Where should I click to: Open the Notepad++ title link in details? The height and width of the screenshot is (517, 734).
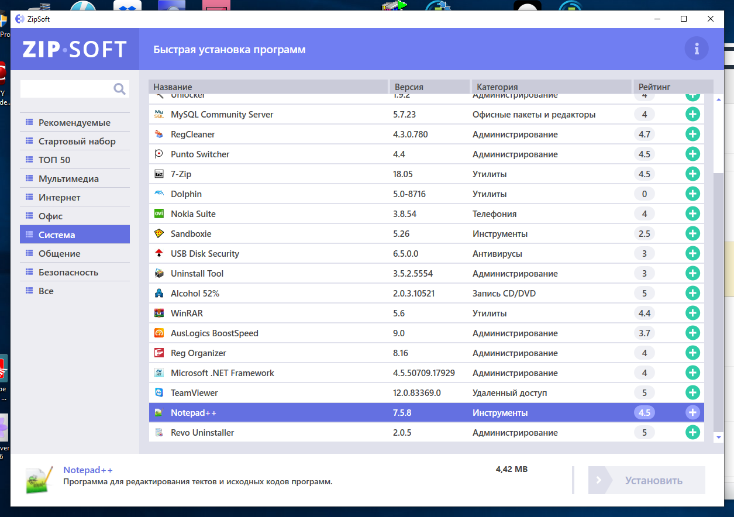(88, 470)
